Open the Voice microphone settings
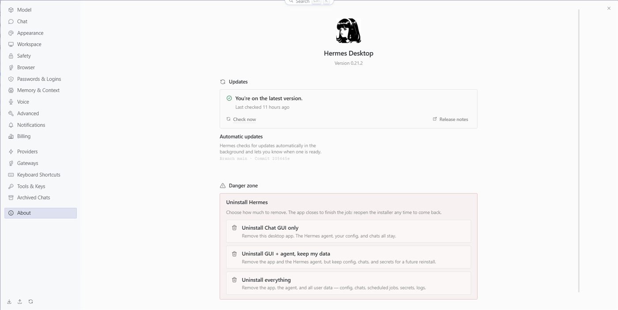 click(40, 102)
